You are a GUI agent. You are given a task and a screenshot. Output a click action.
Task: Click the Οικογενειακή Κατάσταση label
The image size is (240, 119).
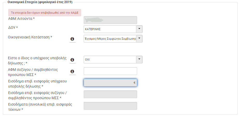click(30, 37)
